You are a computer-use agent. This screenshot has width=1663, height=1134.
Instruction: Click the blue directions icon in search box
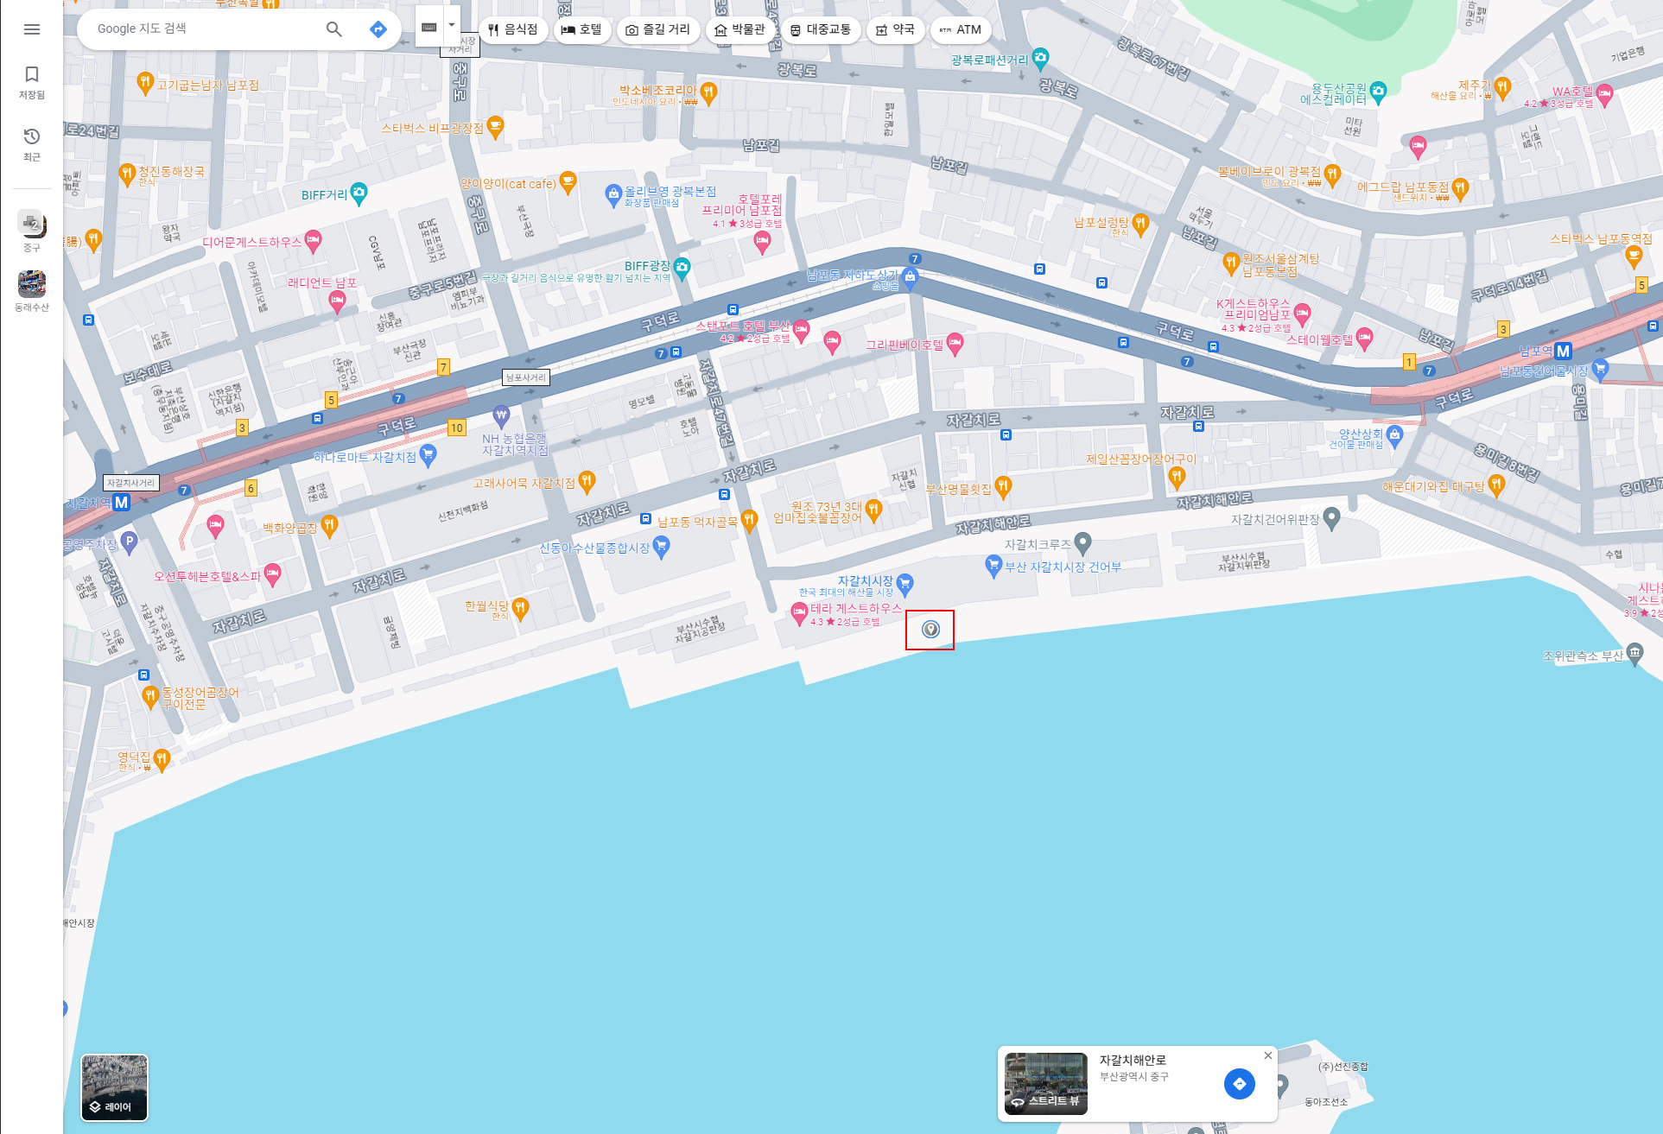tap(378, 29)
